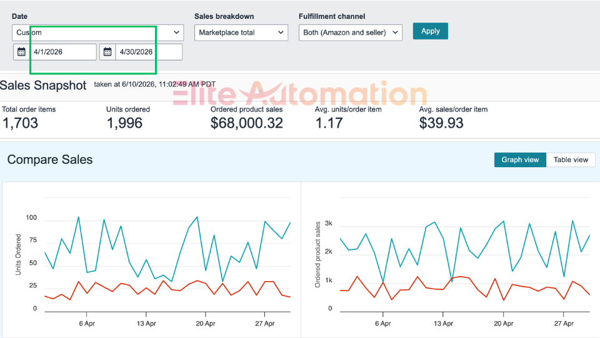600x338 pixels.
Task: Click the Apply button
Action: point(431,31)
